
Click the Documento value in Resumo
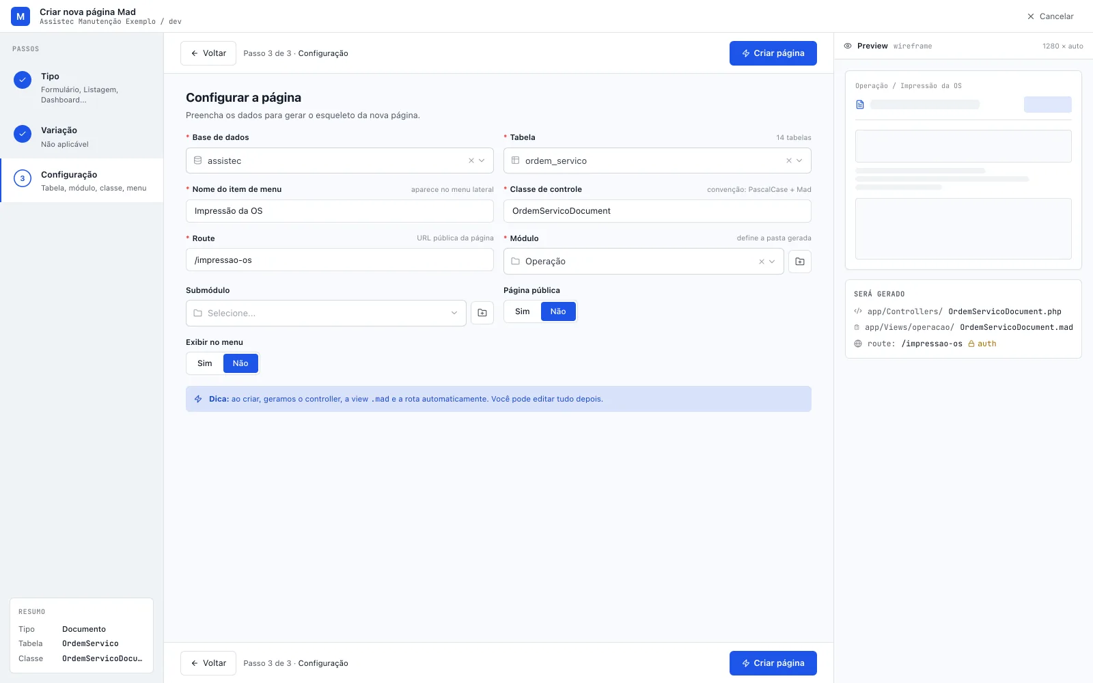[x=84, y=629]
